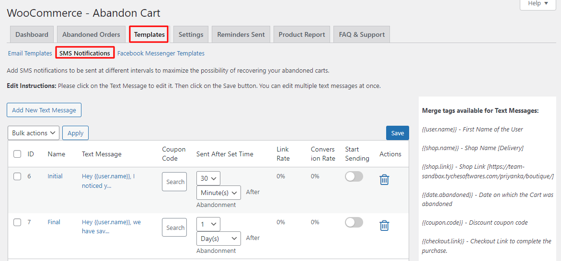Click the Sent After Set Time header
Viewport: 561px width, 261px height.
225,154
